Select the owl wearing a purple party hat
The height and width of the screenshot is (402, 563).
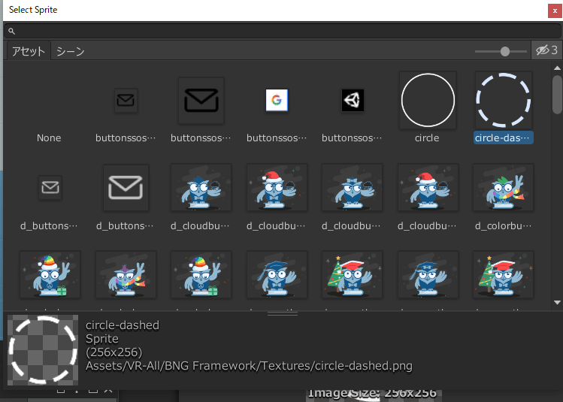[x=126, y=275]
